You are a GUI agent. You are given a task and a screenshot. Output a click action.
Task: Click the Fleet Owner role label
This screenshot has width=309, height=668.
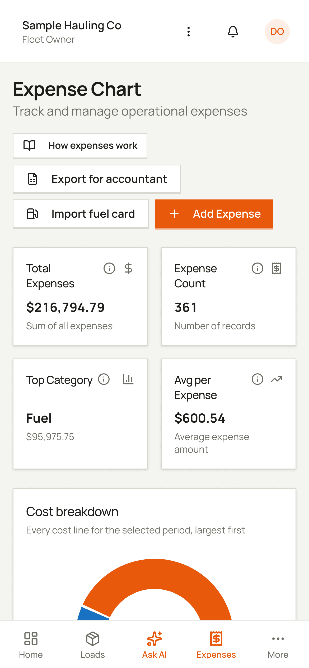point(48,40)
